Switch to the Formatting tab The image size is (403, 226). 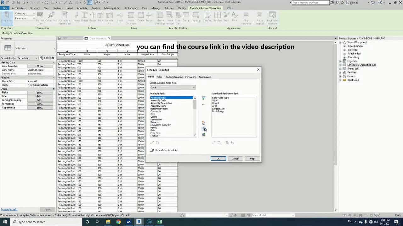[x=191, y=77]
